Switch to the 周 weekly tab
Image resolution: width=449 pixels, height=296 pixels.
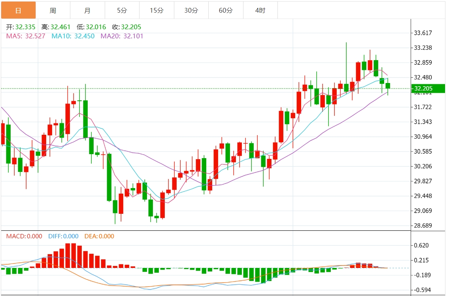point(53,10)
